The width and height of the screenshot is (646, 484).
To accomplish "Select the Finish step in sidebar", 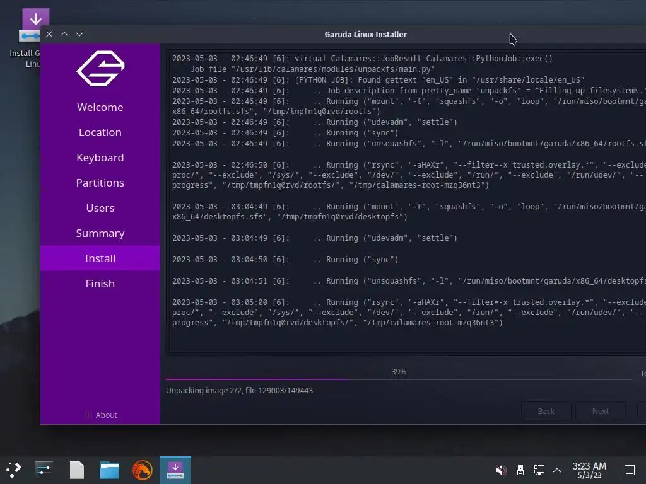I will pyautogui.click(x=100, y=284).
